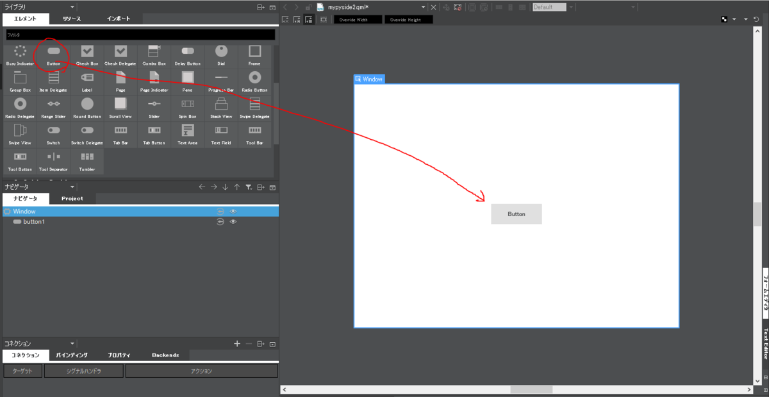Choose the Pane element
The height and width of the screenshot is (397, 769).
(x=188, y=82)
